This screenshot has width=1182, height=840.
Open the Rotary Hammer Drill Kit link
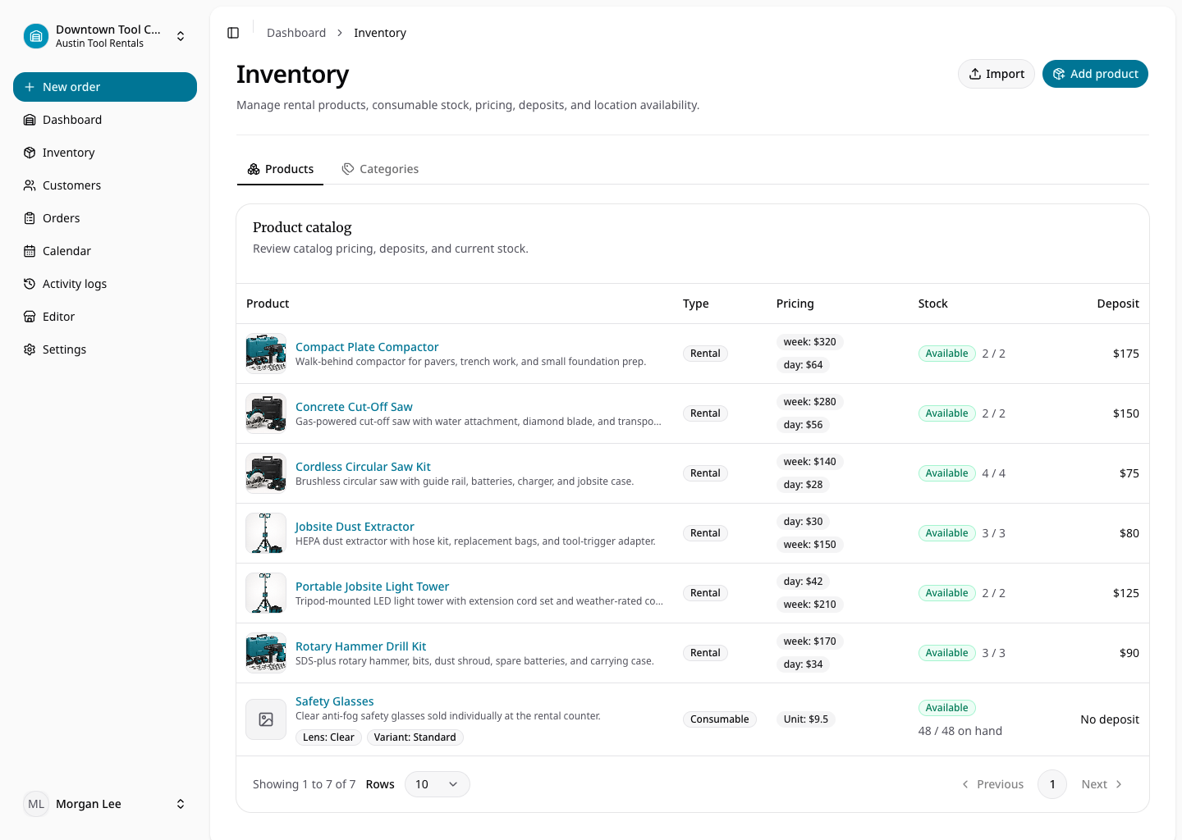(x=360, y=646)
